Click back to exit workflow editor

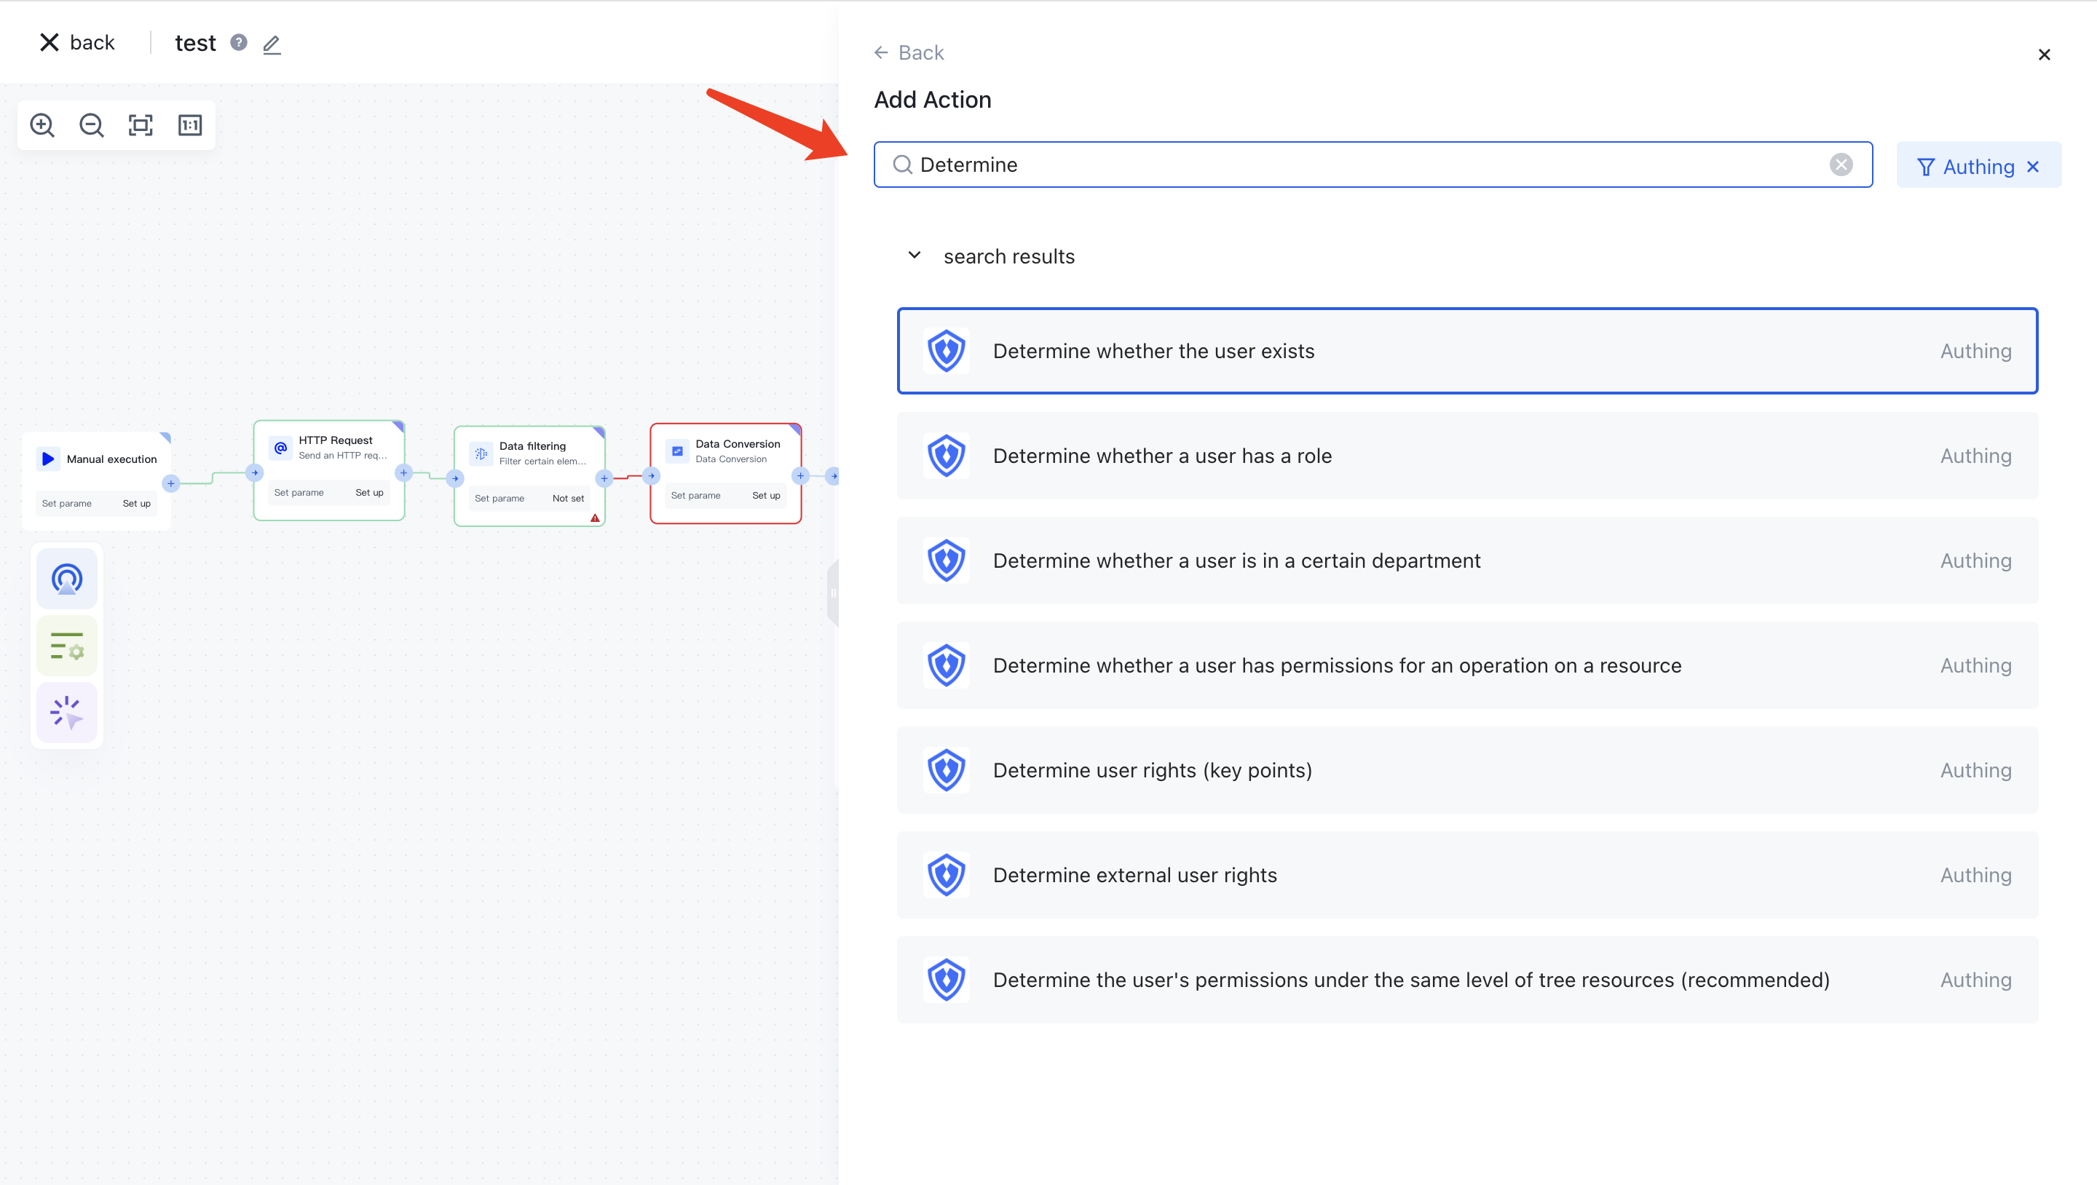78,42
